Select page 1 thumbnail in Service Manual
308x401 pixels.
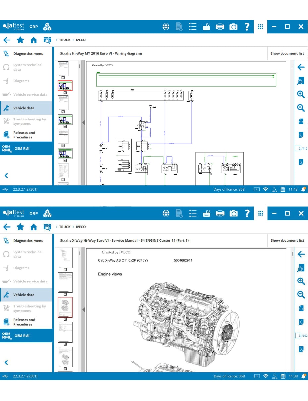click(65, 258)
